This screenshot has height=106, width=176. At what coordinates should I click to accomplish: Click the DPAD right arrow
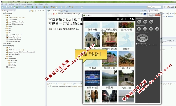click(147, 38)
